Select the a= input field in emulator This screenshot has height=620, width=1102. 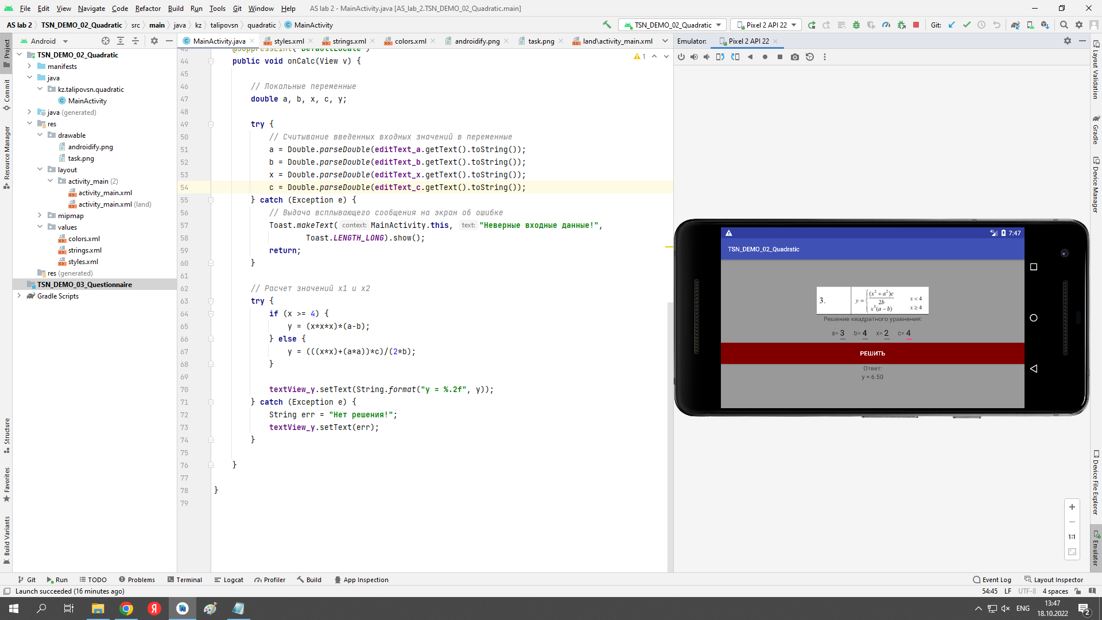(x=842, y=334)
